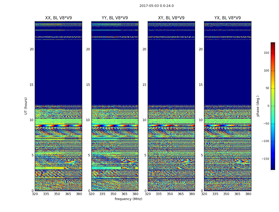Select the UT (hours) y-axis label
This screenshot has height=212, width=279.
[x=26, y=106]
